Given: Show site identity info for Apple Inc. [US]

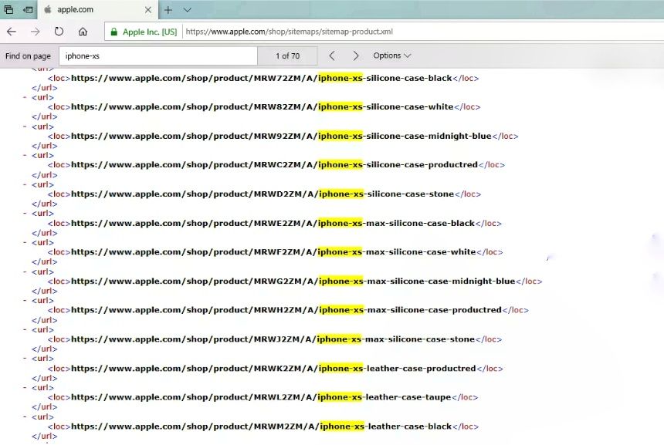Looking at the screenshot, I should pos(144,32).
